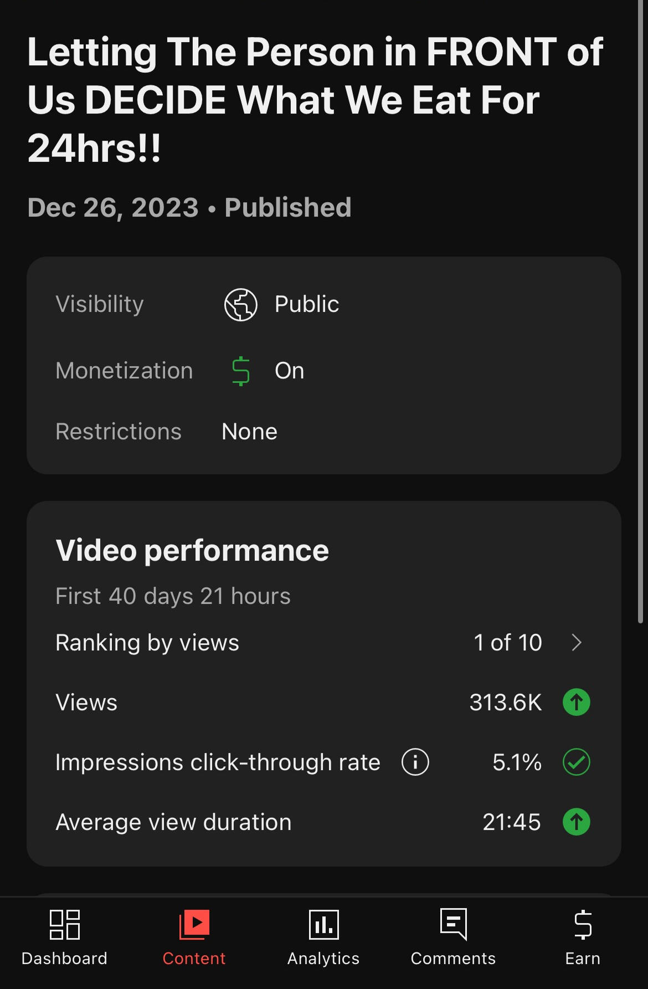This screenshot has height=989, width=648.
Task: Click the video title text
Action: [315, 100]
